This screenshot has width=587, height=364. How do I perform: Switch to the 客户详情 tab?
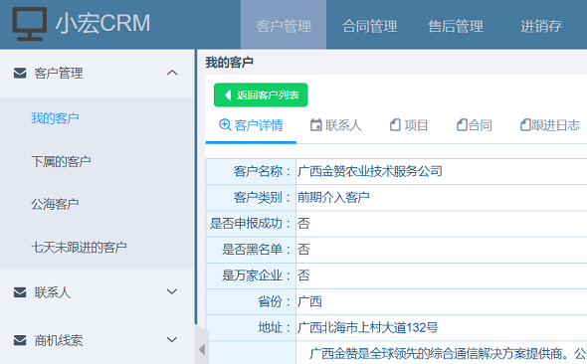[x=251, y=125]
